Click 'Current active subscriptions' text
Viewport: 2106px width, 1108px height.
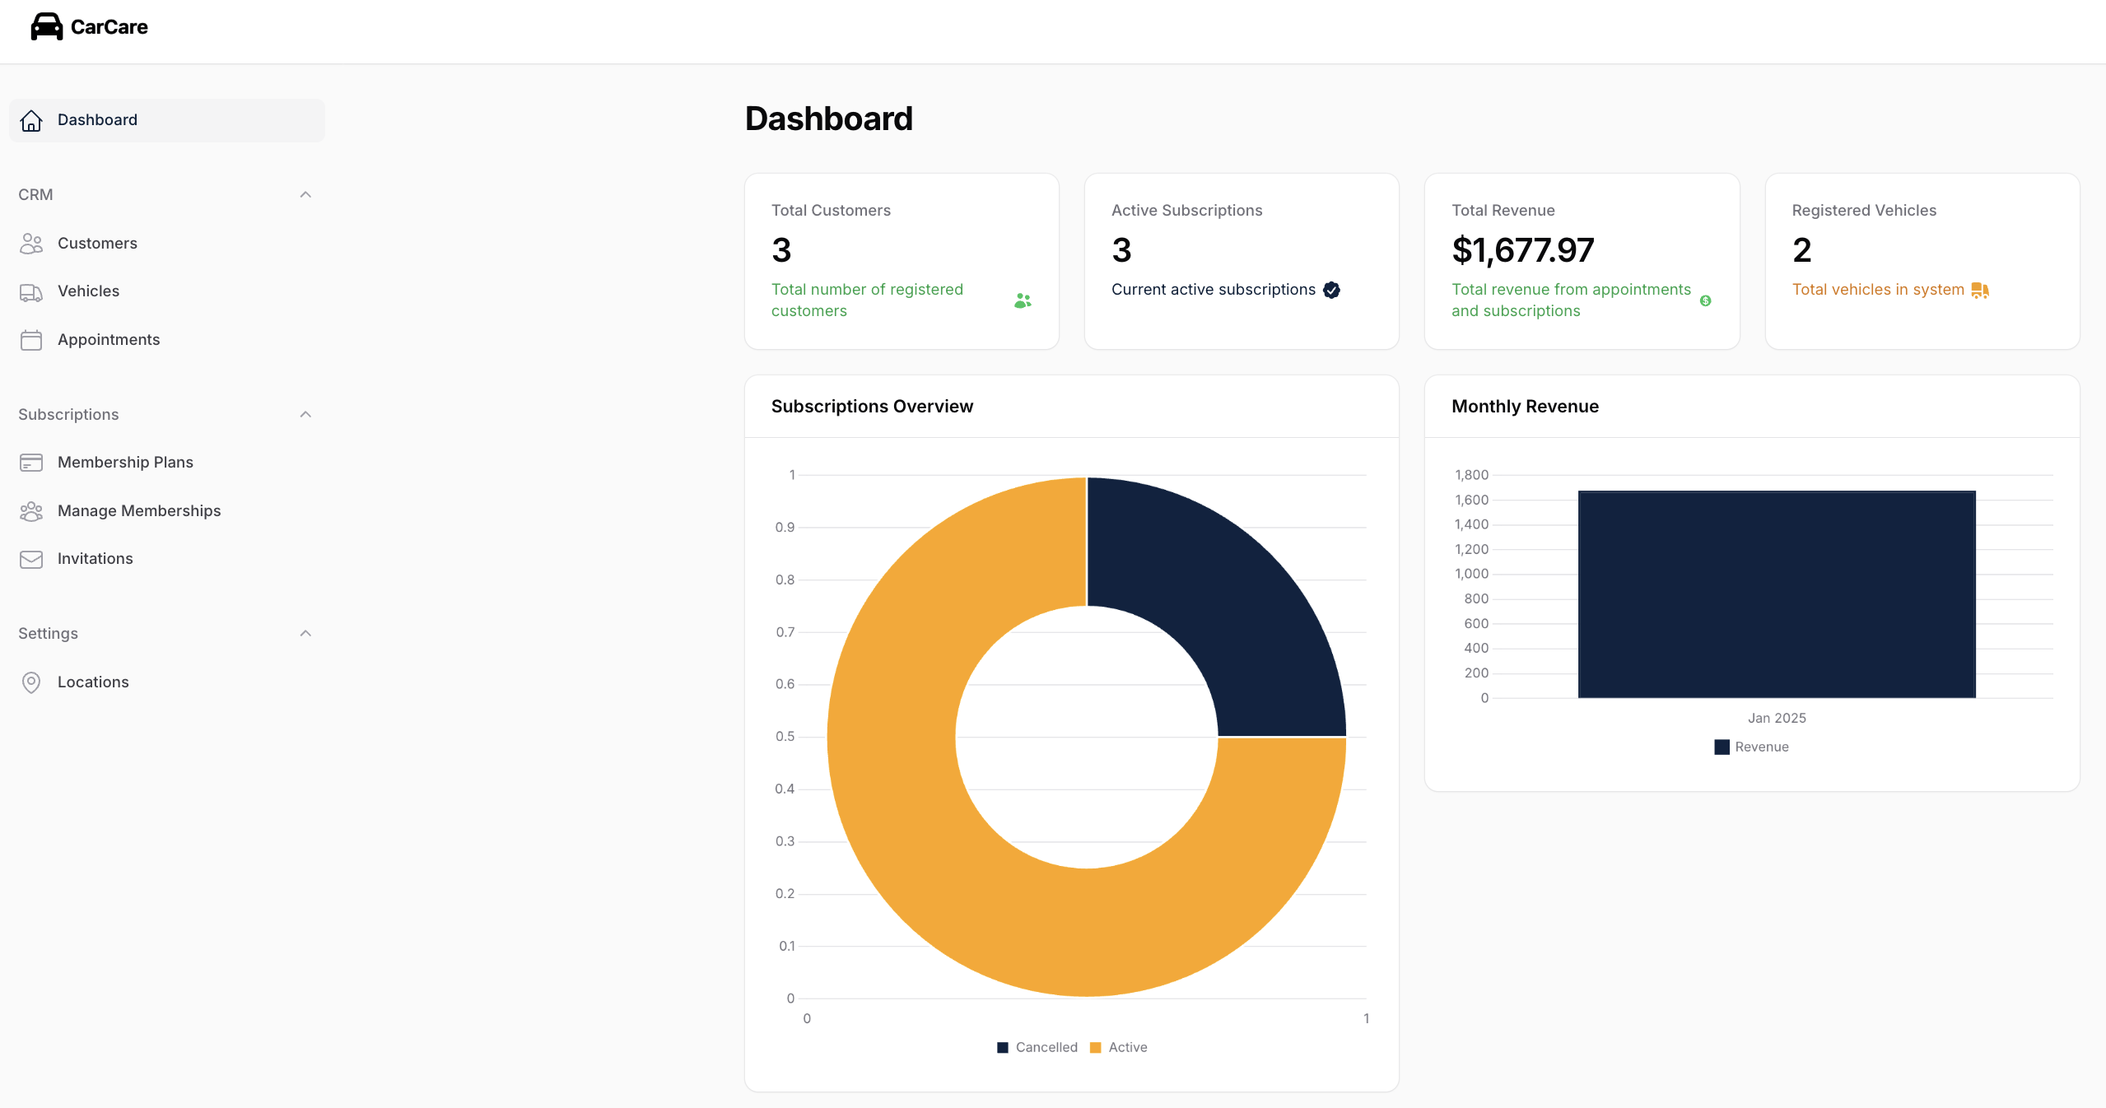[1214, 290]
